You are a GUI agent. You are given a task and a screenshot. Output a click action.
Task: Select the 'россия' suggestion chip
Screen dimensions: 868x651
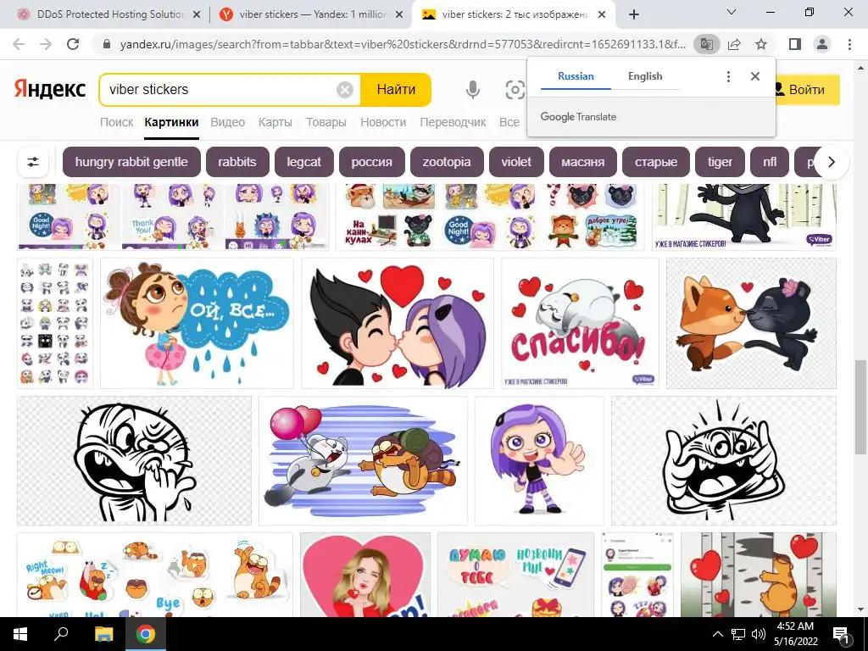371,162
